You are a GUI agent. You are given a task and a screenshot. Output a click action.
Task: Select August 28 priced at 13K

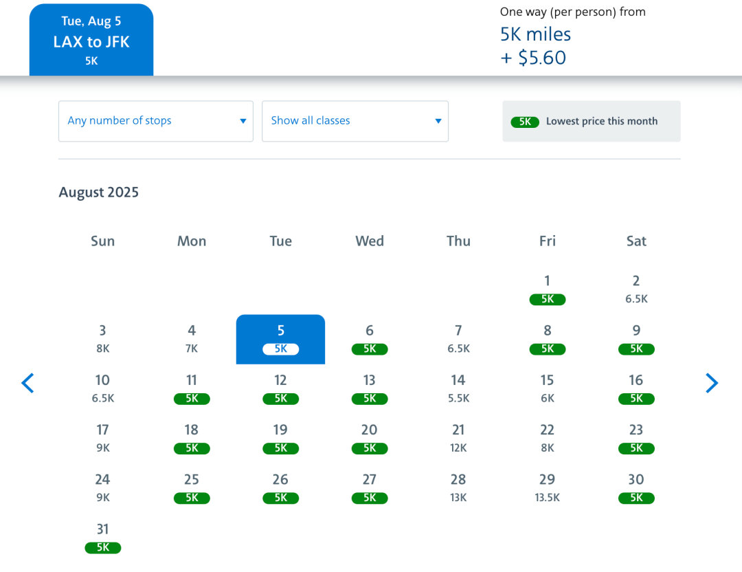click(458, 487)
